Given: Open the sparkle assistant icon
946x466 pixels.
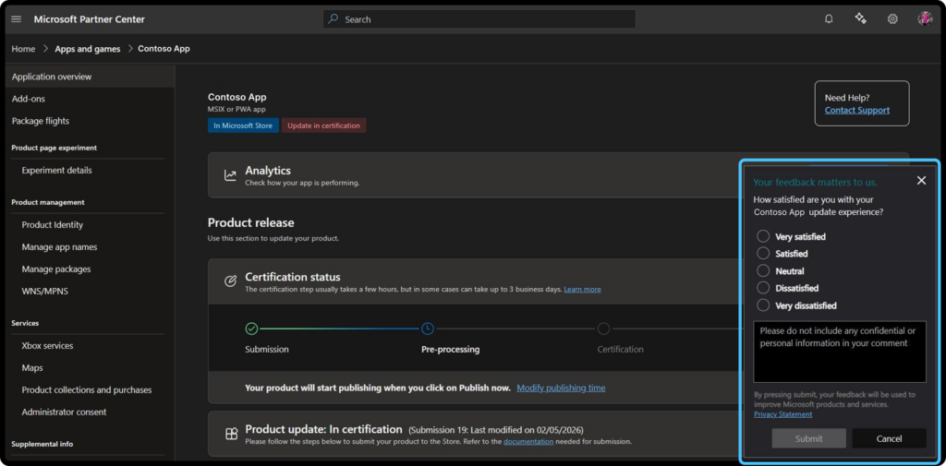Looking at the screenshot, I should [x=860, y=18].
